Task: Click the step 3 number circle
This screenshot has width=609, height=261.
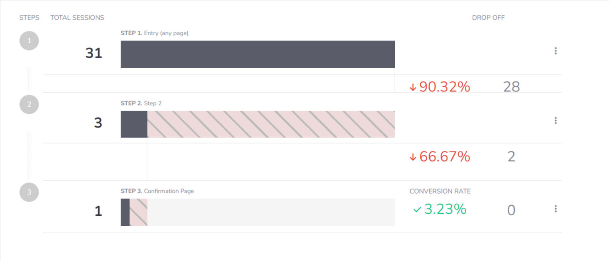Action: [x=29, y=192]
